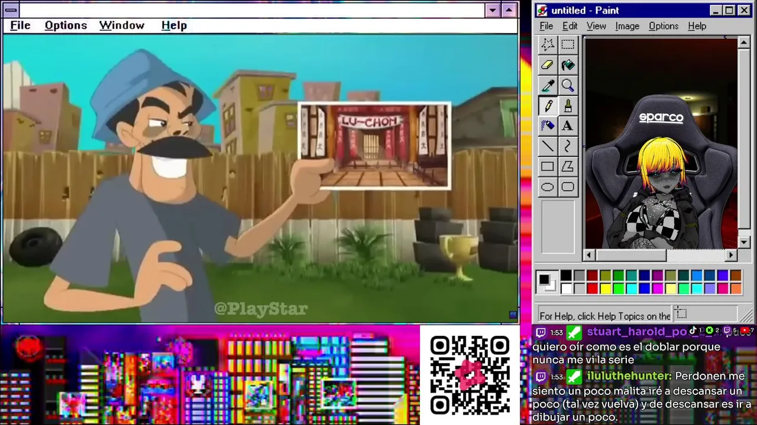Click the Paint horizontal scrollbar thumb
Image resolution: width=757 pixels, height=425 pixels.
tap(630, 255)
